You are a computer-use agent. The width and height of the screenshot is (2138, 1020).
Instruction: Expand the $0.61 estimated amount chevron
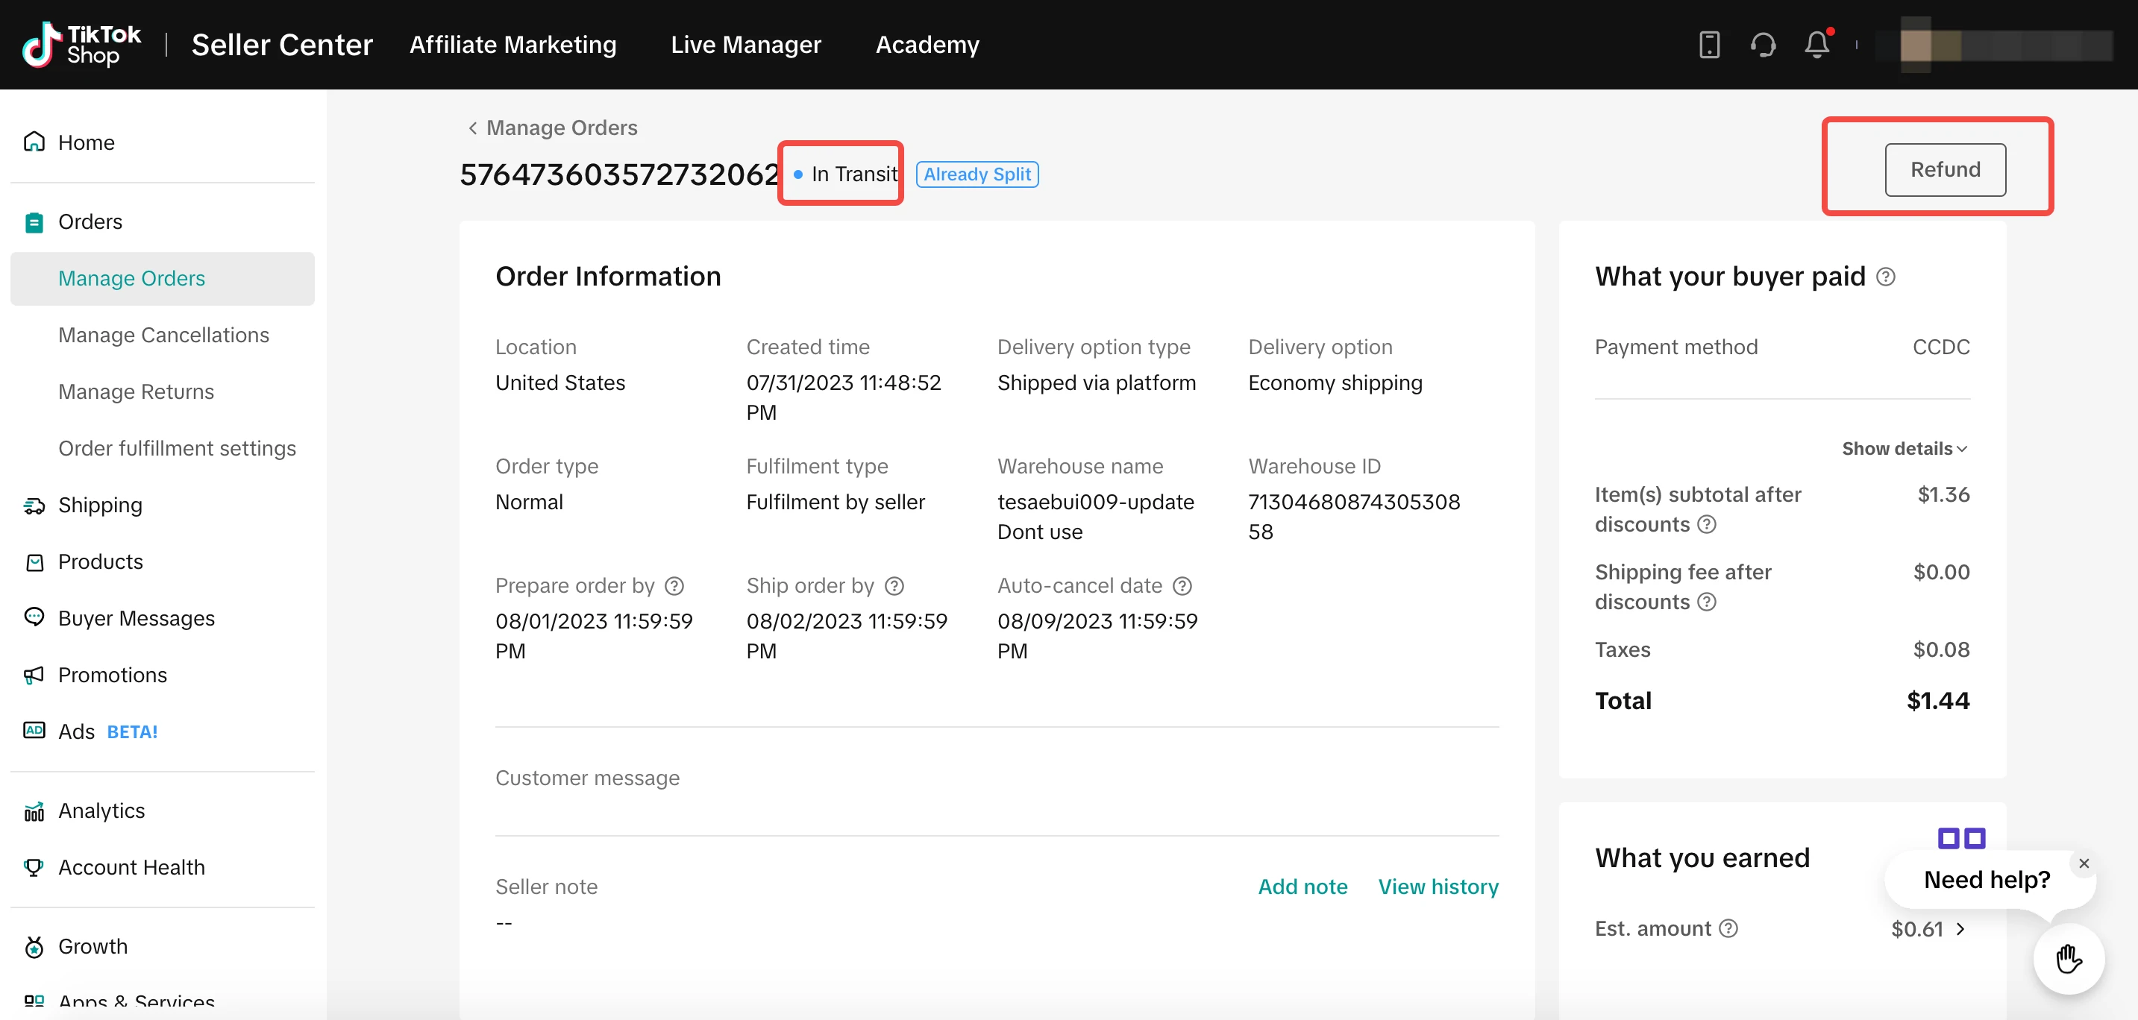(x=1960, y=929)
